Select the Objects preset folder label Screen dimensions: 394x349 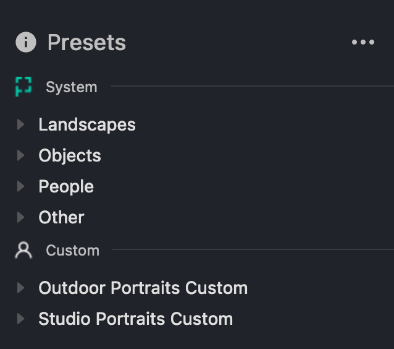point(70,155)
